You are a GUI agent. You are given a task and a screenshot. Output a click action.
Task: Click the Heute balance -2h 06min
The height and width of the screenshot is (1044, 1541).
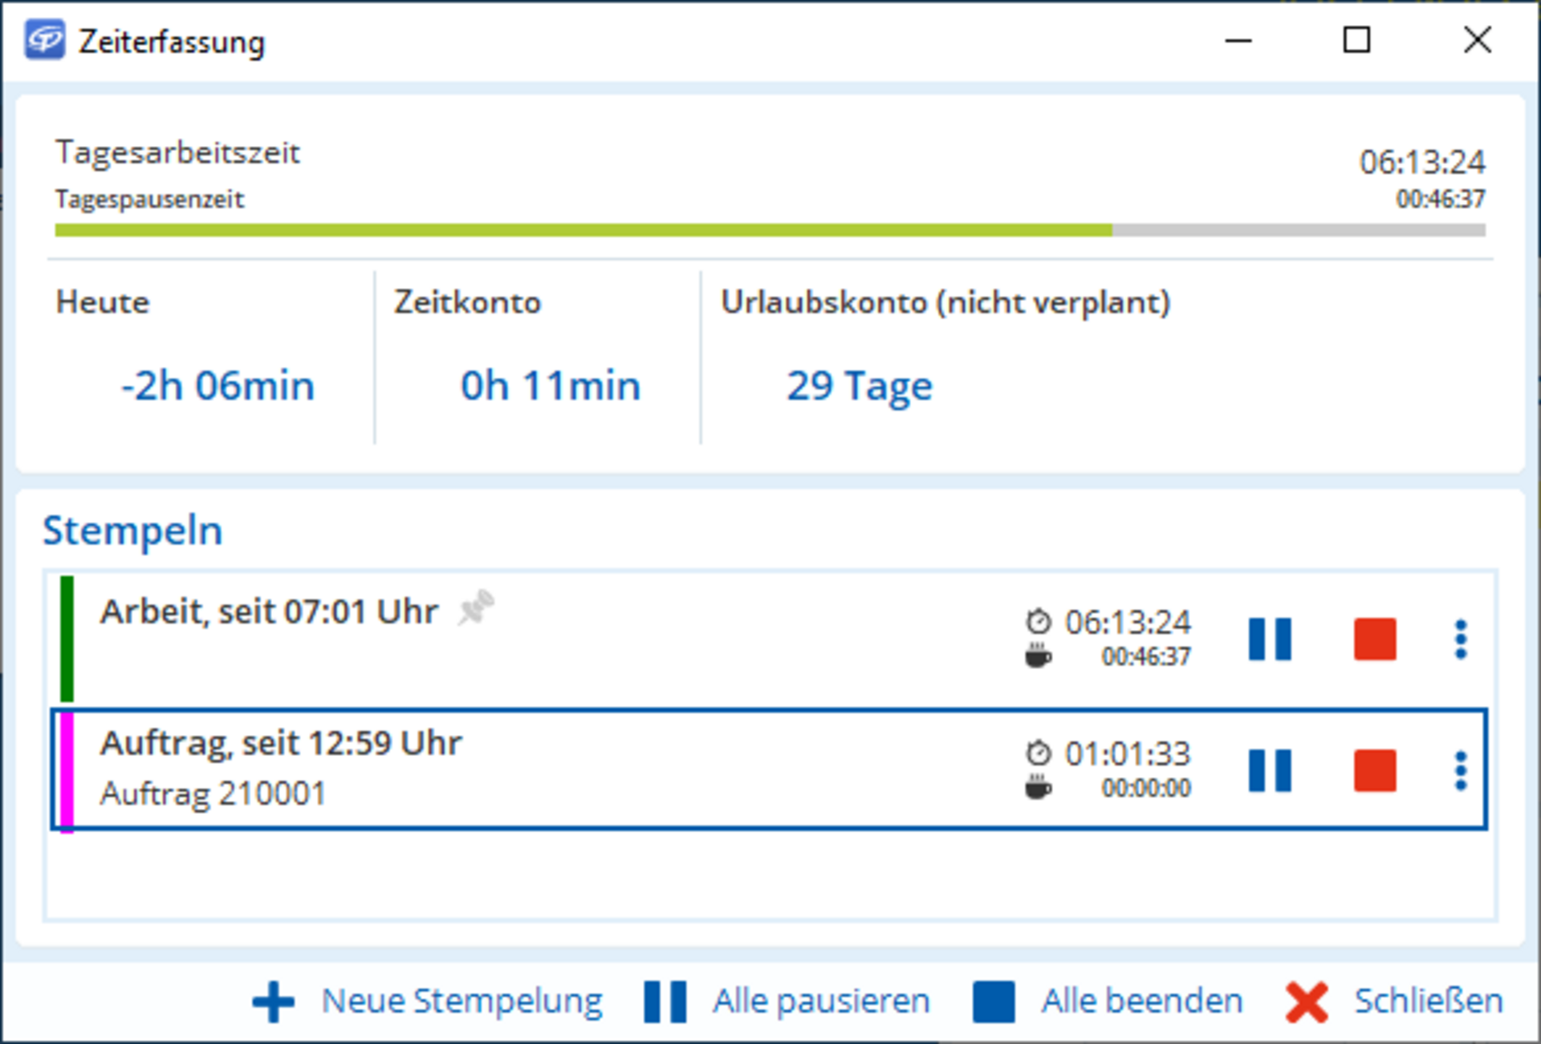218,386
